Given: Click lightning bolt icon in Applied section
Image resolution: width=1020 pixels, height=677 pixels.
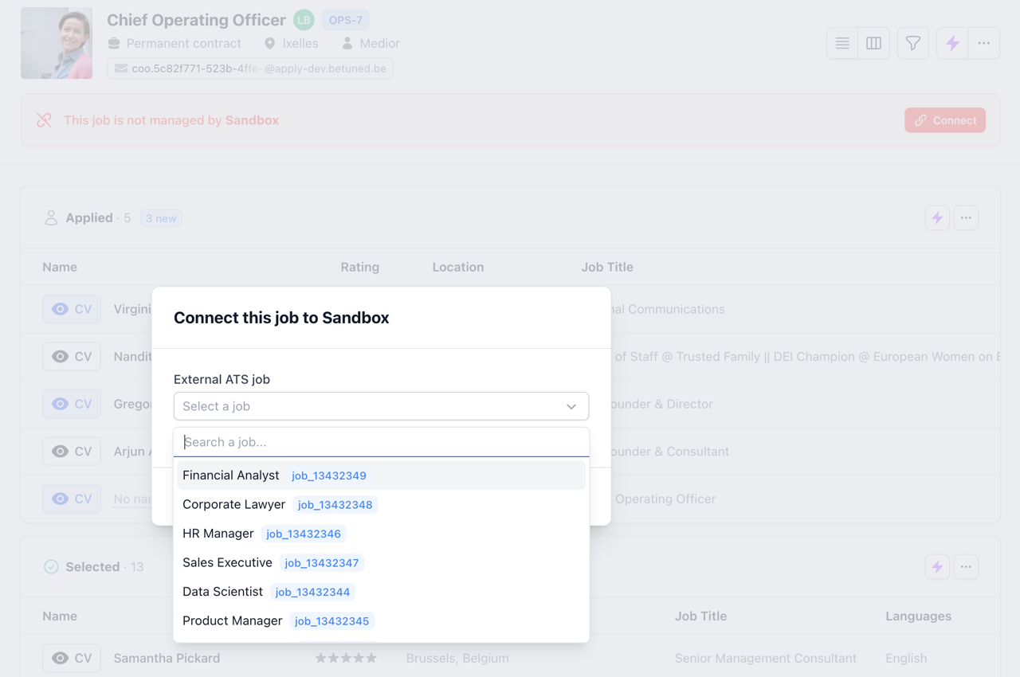Looking at the screenshot, I should (x=937, y=217).
